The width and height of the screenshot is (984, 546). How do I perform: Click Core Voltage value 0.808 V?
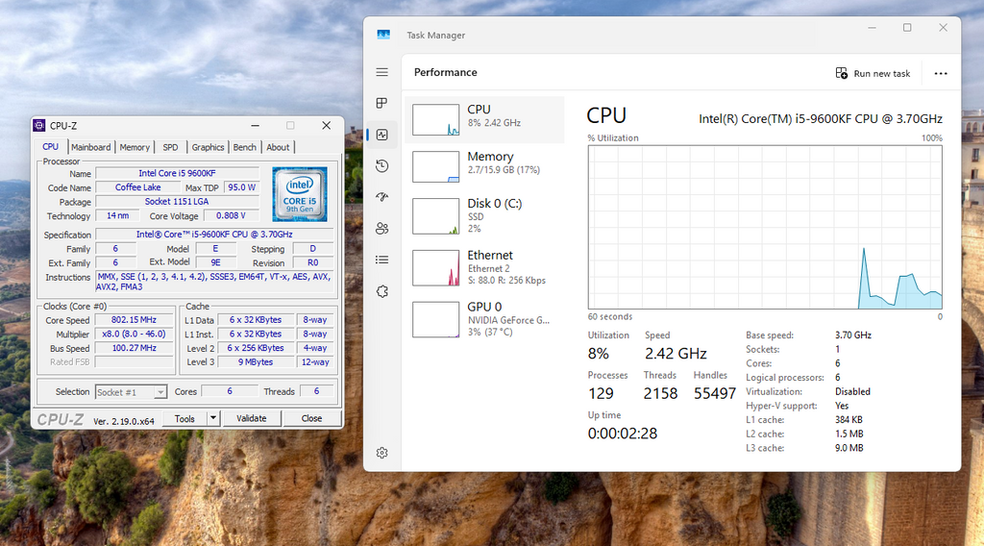231,215
